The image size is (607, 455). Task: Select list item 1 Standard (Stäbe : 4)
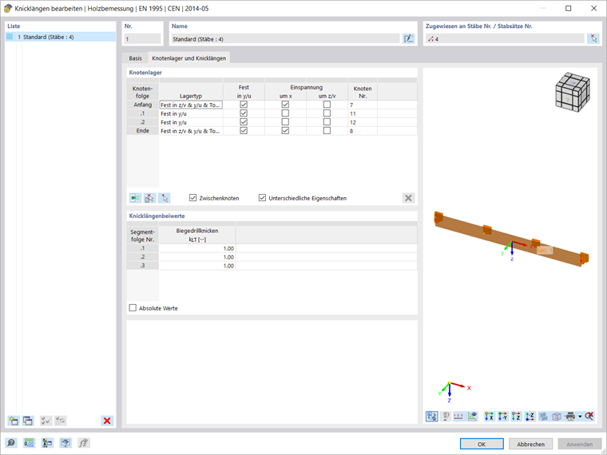point(61,38)
